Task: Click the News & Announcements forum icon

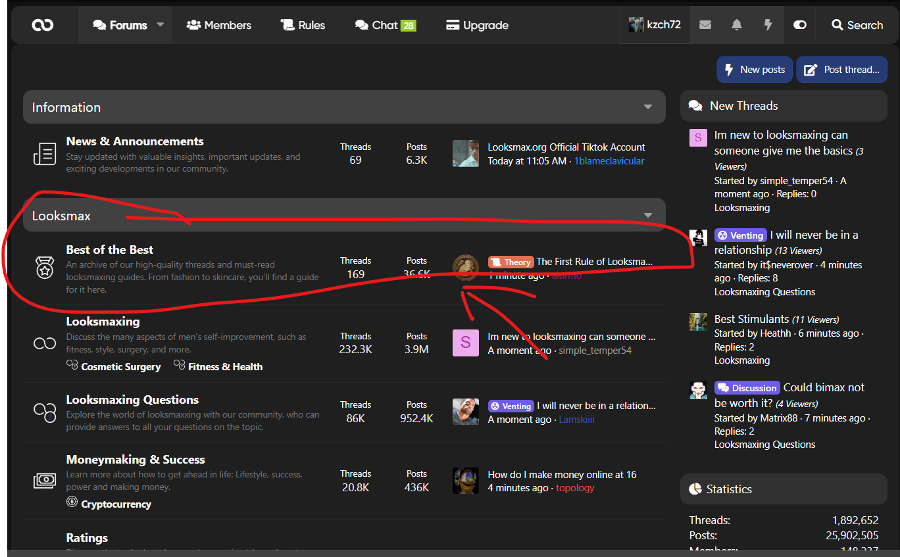Action: 45,154
